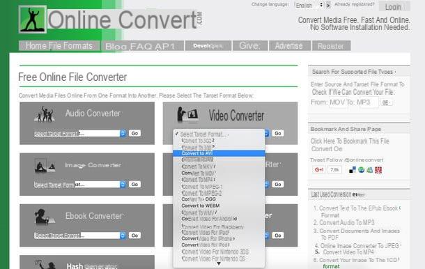
Task: Open the Audio Converter target format dropdown
Action: [80, 133]
